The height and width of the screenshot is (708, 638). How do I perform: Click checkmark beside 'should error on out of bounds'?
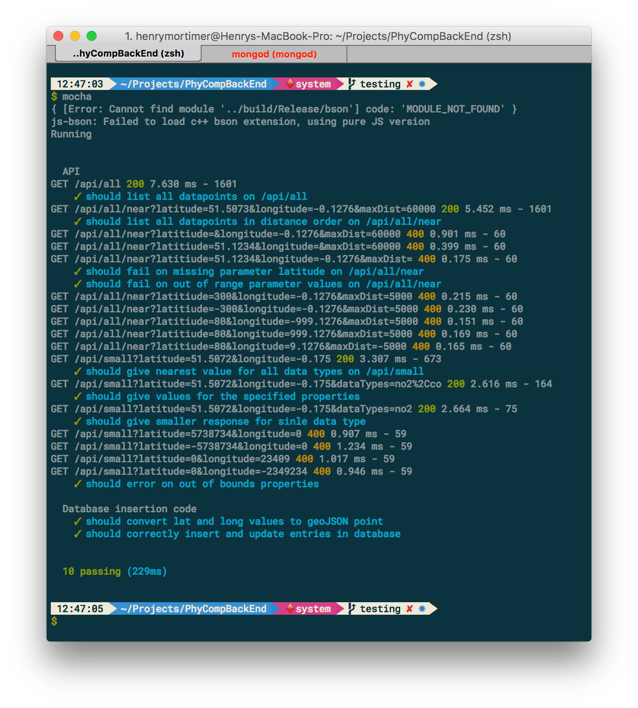pyautogui.click(x=77, y=484)
